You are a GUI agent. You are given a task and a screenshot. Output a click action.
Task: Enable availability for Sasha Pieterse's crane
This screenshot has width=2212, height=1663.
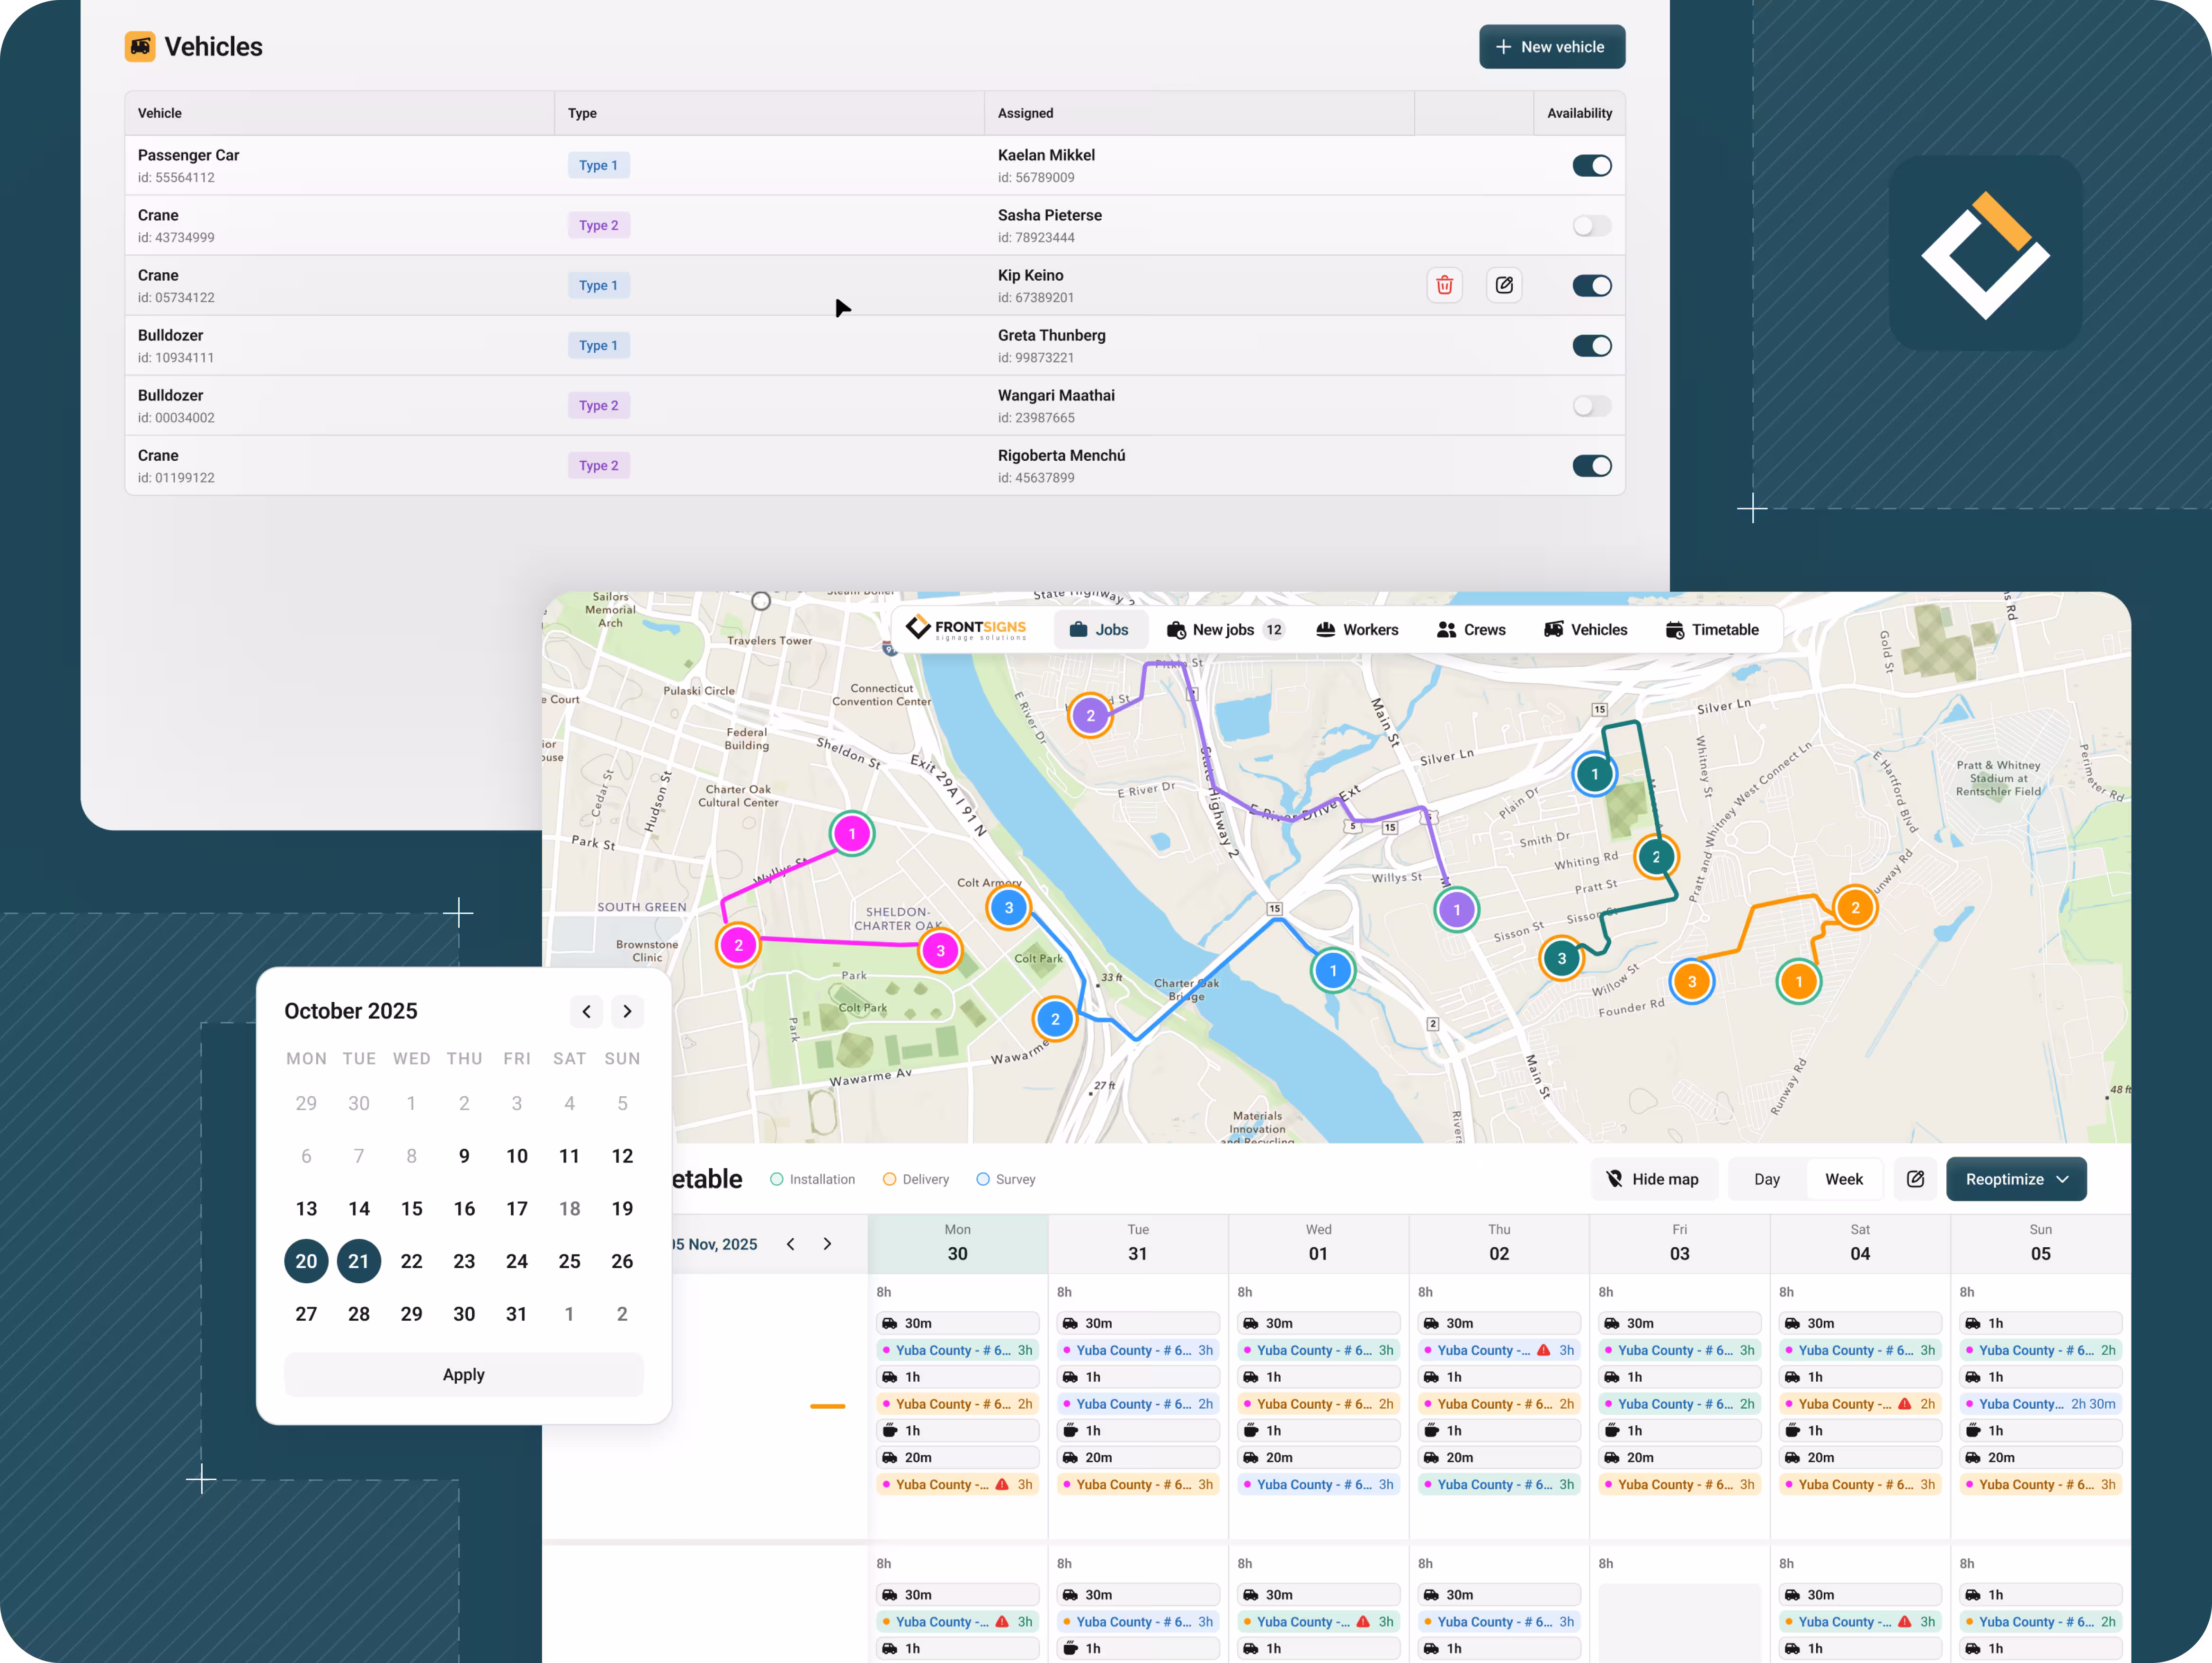[x=1591, y=226]
